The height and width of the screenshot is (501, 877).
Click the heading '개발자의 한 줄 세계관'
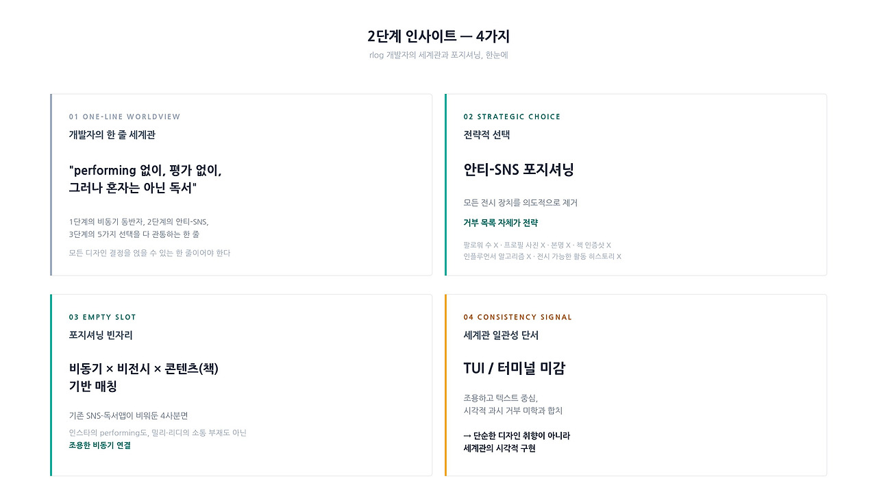point(112,135)
